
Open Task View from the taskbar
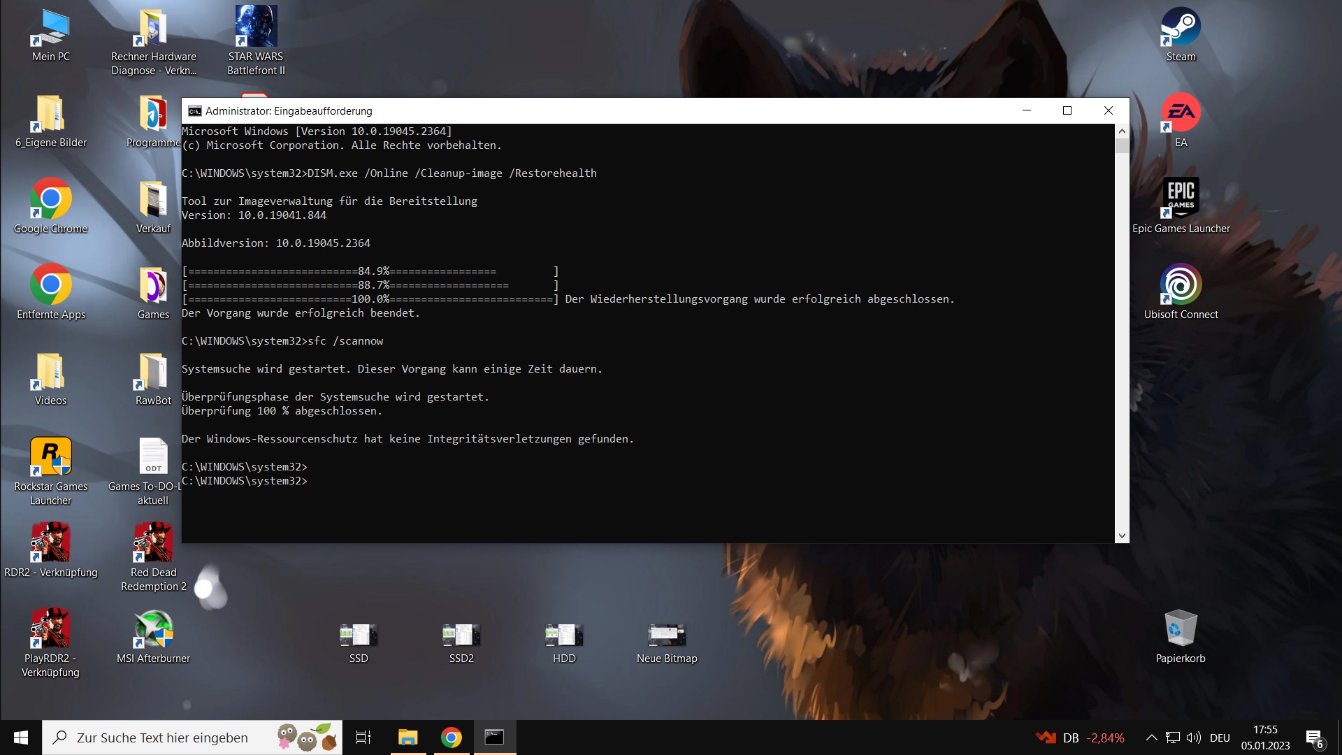click(x=363, y=738)
